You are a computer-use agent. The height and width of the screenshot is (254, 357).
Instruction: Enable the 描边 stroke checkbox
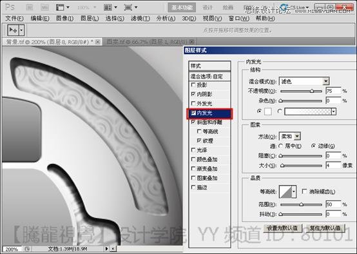click(193, 187)
